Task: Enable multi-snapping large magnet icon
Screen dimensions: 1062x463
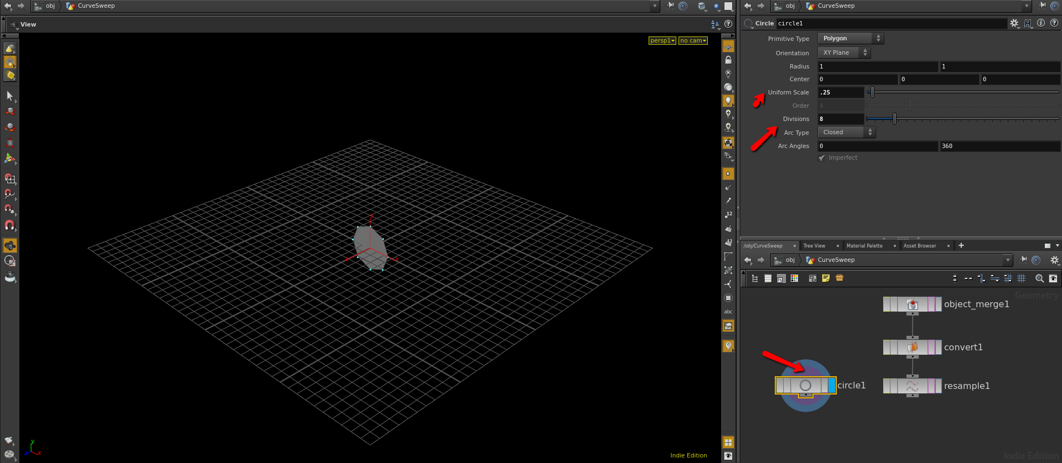Action: tap(9, 225)
